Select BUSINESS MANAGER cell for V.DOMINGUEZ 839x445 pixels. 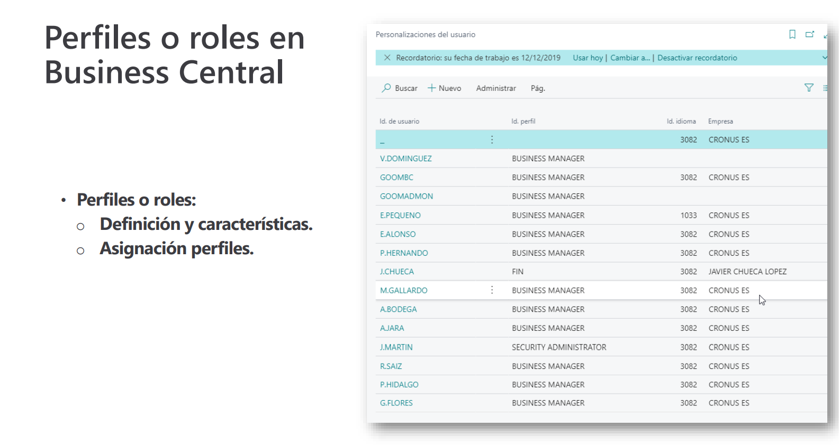click(x=548, y=159)
